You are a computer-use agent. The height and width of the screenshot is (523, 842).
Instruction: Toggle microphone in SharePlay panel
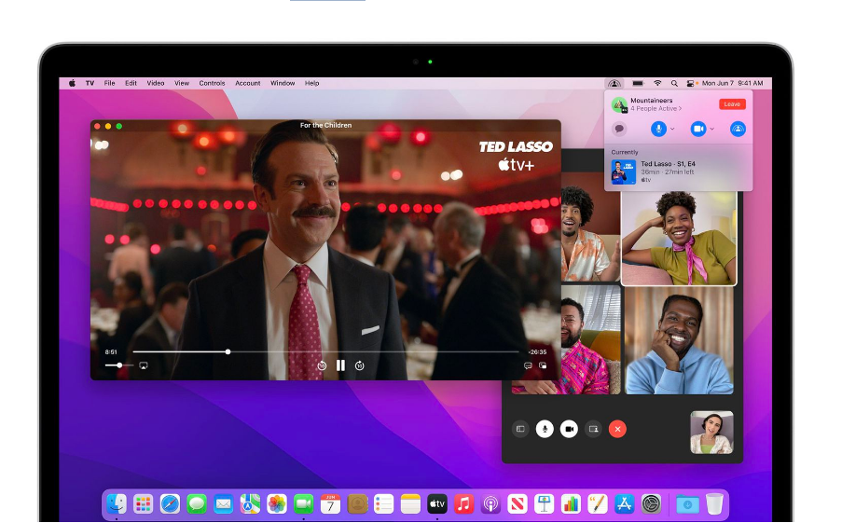[x=658, y=129]
